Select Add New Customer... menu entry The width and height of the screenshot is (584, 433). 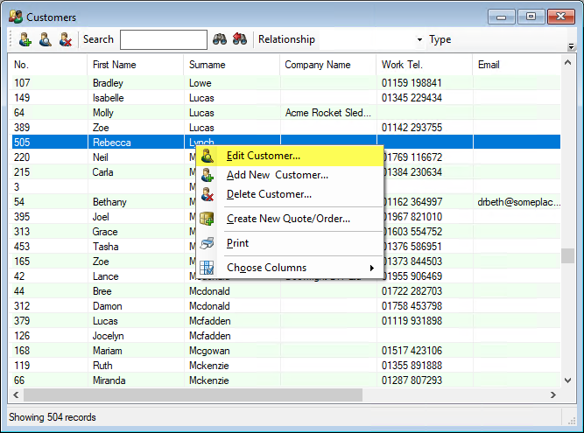tap(277, 175)
